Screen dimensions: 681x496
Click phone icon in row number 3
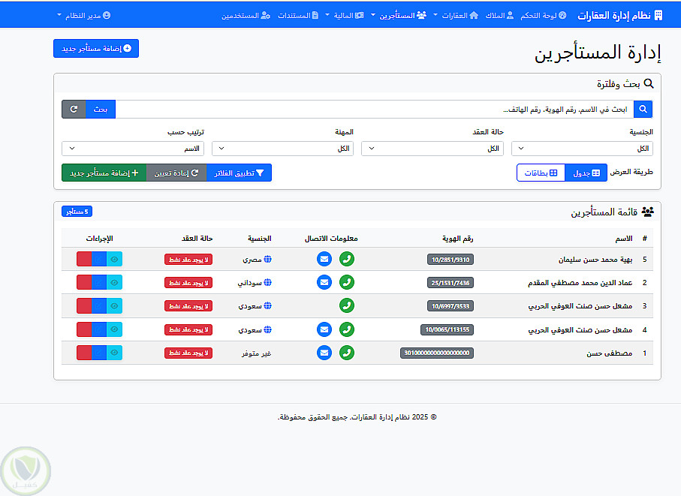[x=347, y=306]
